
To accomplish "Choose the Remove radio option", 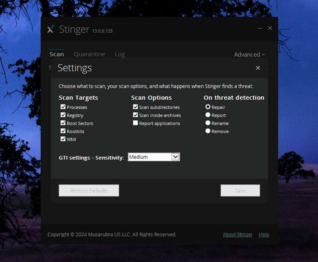I will (x=208, y=131).
